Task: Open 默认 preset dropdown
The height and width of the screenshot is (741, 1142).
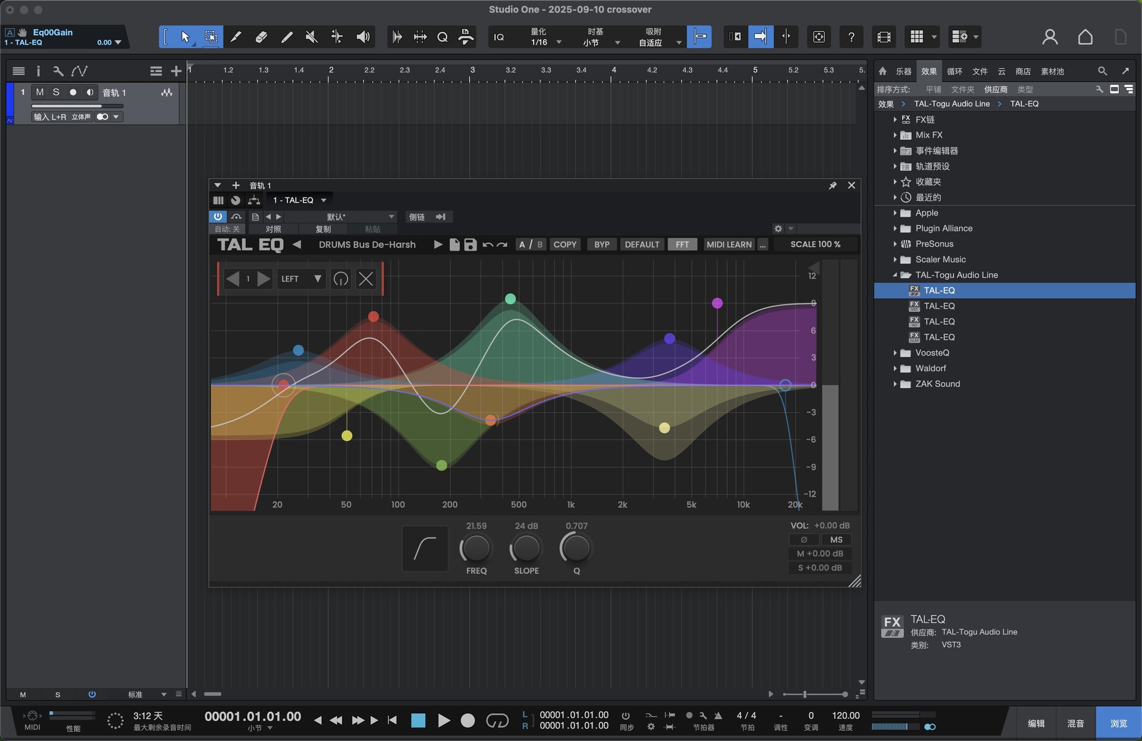Action: (341, 217)
